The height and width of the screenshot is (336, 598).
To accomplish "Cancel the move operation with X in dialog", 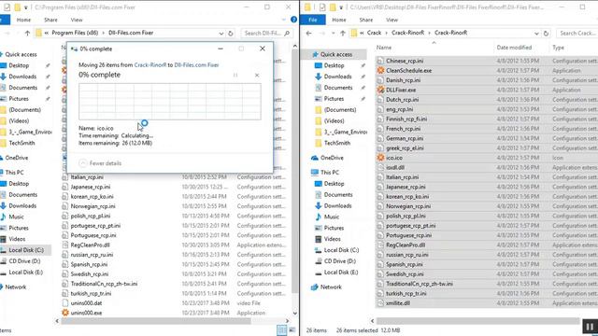I will [257, 75].
